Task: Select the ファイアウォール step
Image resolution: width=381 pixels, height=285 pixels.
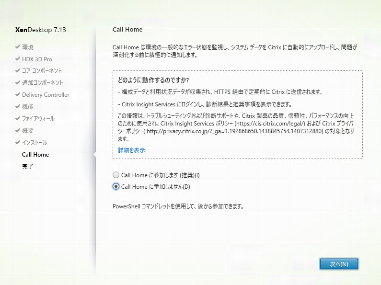Action: pos(38,118)
